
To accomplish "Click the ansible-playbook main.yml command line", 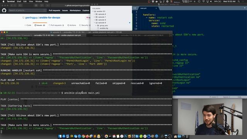I will pyautogui.click(x=82, y=93).
